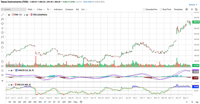The image size is (200, 104).
Task: Remove the VOL indicator with X
Action: click(x=25, y=15)
